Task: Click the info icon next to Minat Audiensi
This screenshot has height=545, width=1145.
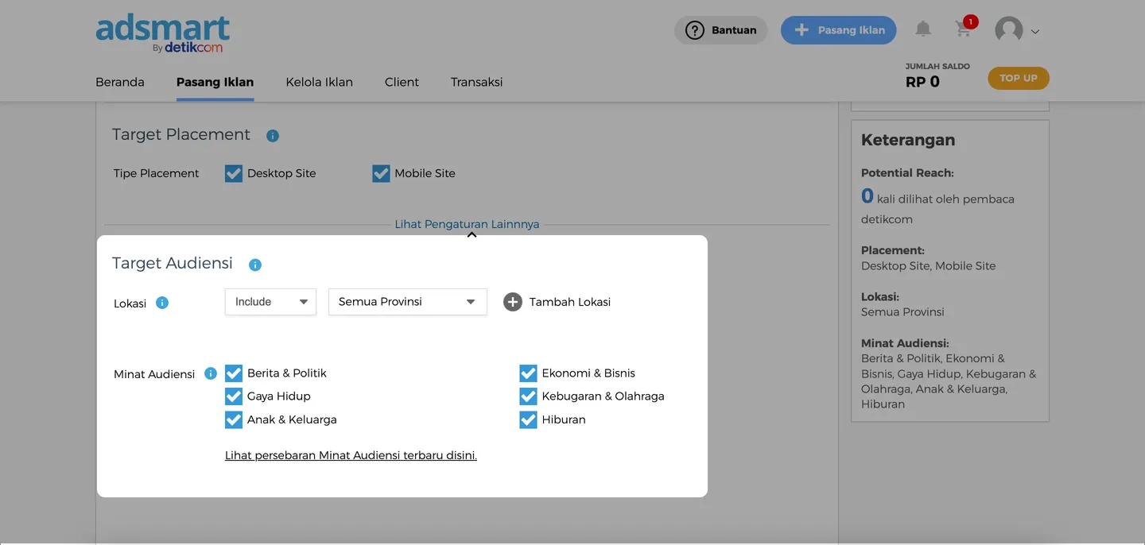Action: click(x=211, y=373)
